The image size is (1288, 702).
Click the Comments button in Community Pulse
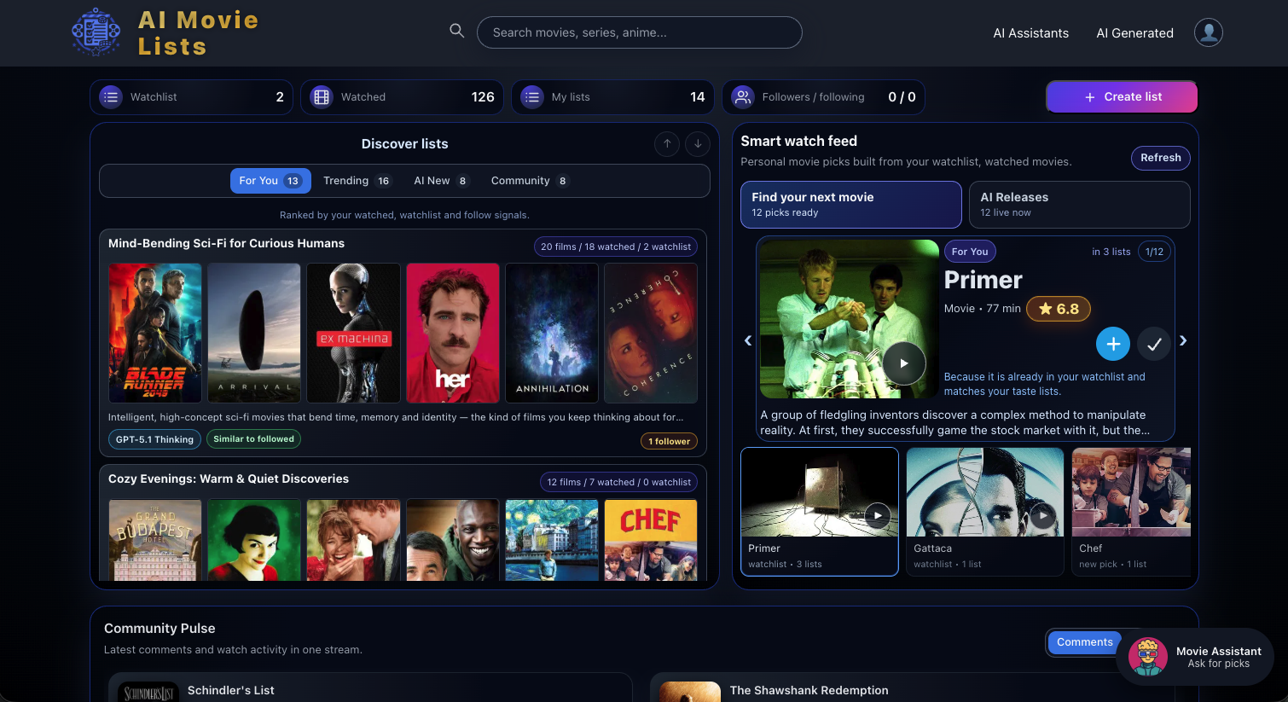tap(1084, 642)
